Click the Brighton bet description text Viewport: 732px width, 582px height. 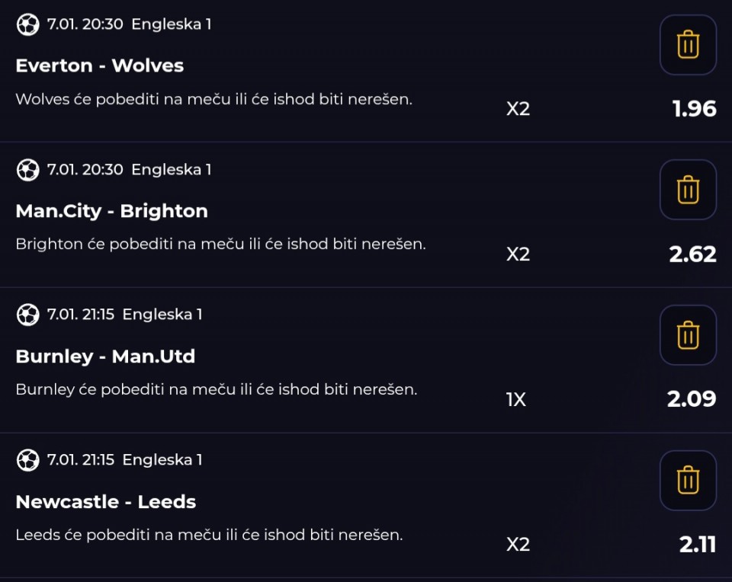point(220,245)
